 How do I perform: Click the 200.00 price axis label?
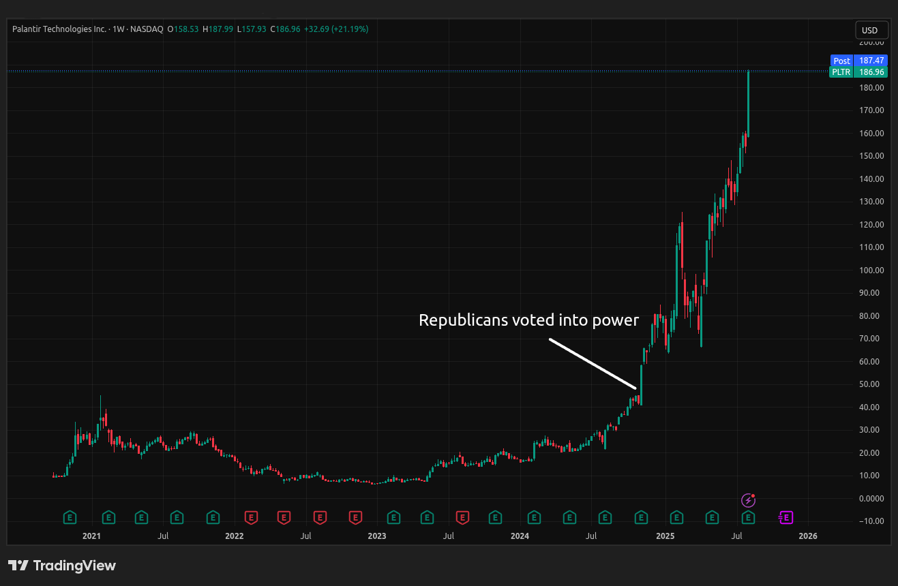[873, 42]
